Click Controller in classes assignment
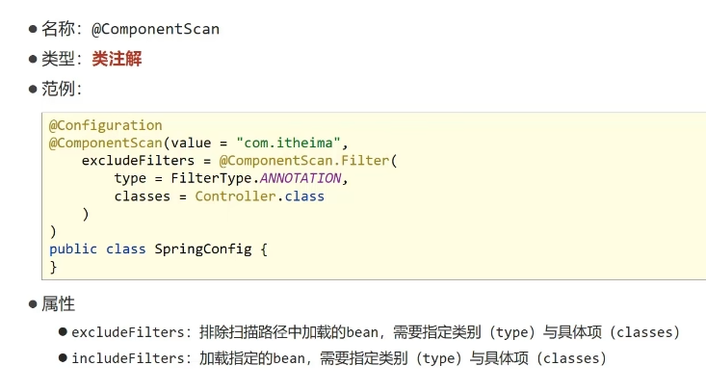The height and width of the screenshot is (392, 706). 235,196
